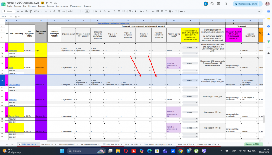Open the ШвидкоГроші link

point(15,85)
